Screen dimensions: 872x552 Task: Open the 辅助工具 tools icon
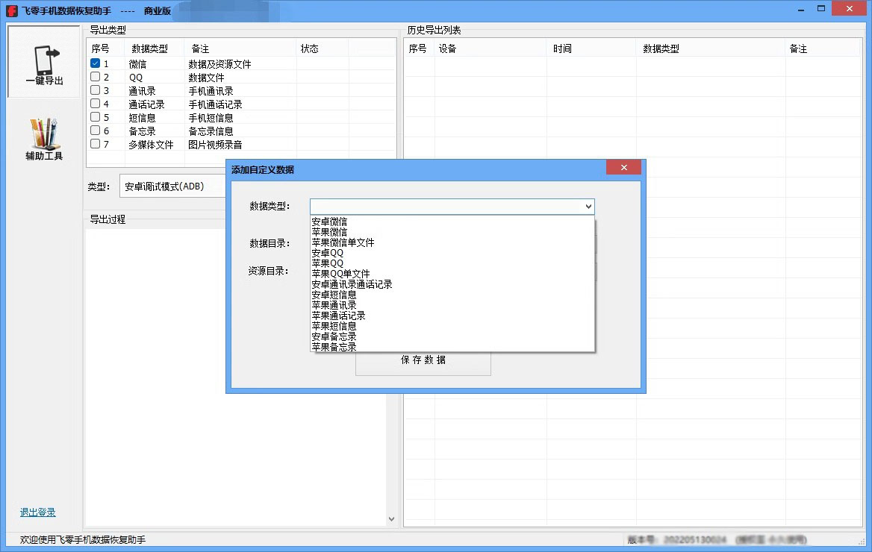click(44, 139)
